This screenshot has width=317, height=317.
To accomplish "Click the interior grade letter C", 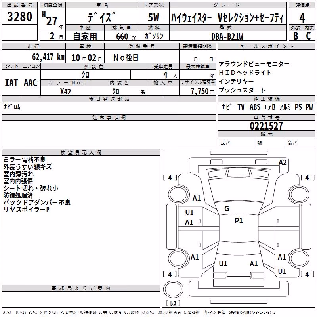I will 308,36.
